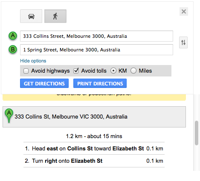Edit the 333 Collins Street start field
Screen dimensions: 200x181
96,36
